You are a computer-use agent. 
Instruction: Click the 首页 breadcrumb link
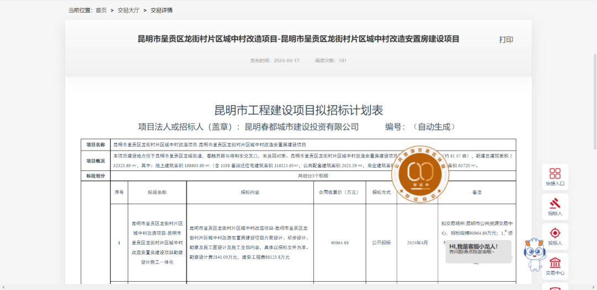[101, 10]
